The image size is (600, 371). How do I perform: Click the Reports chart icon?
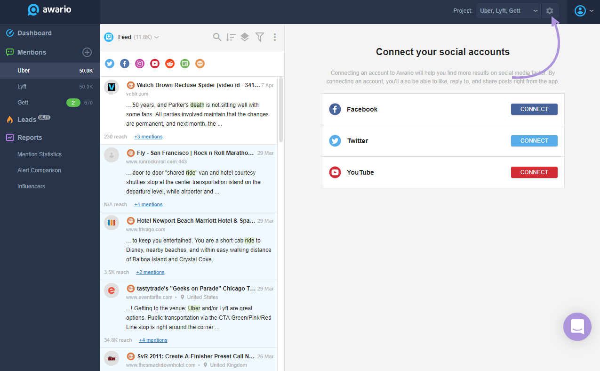click(9, 137)
